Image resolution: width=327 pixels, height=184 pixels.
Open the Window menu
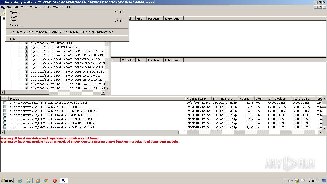point(58,7)
